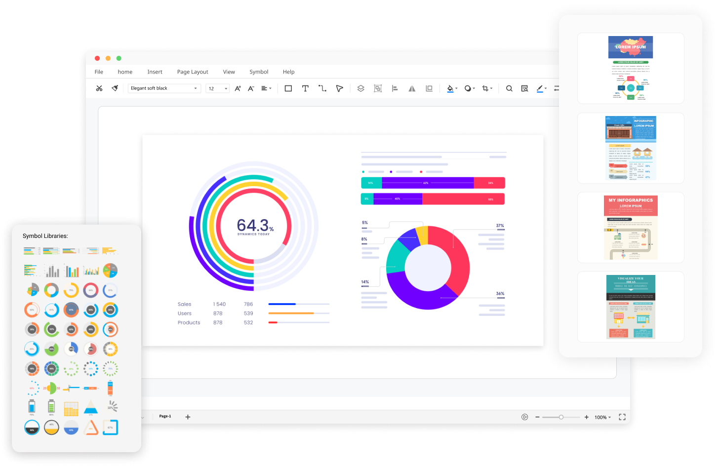The image size is (719, 466).
Task: Add a new page with plus button
Action: 188,417
